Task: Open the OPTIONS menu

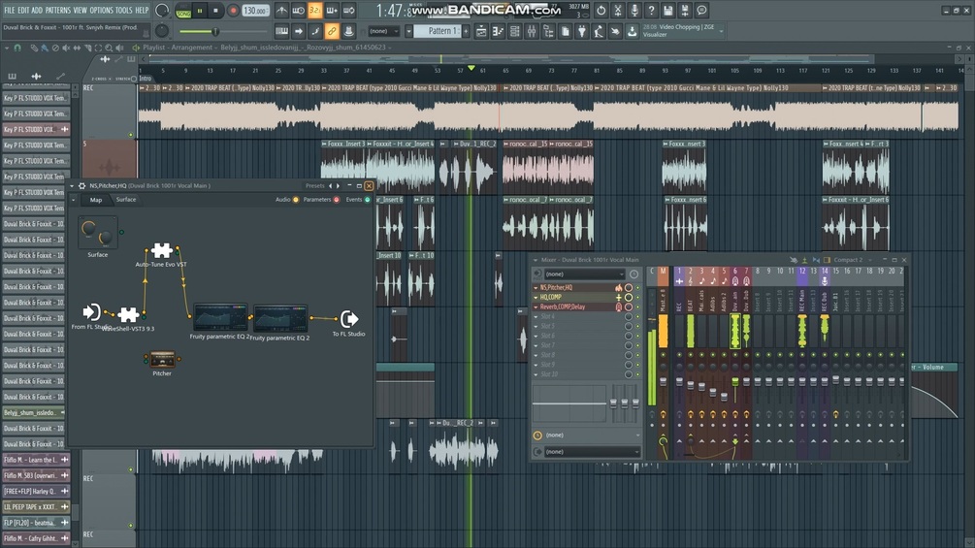Action: pyautogui.click(x=101, y=10)
